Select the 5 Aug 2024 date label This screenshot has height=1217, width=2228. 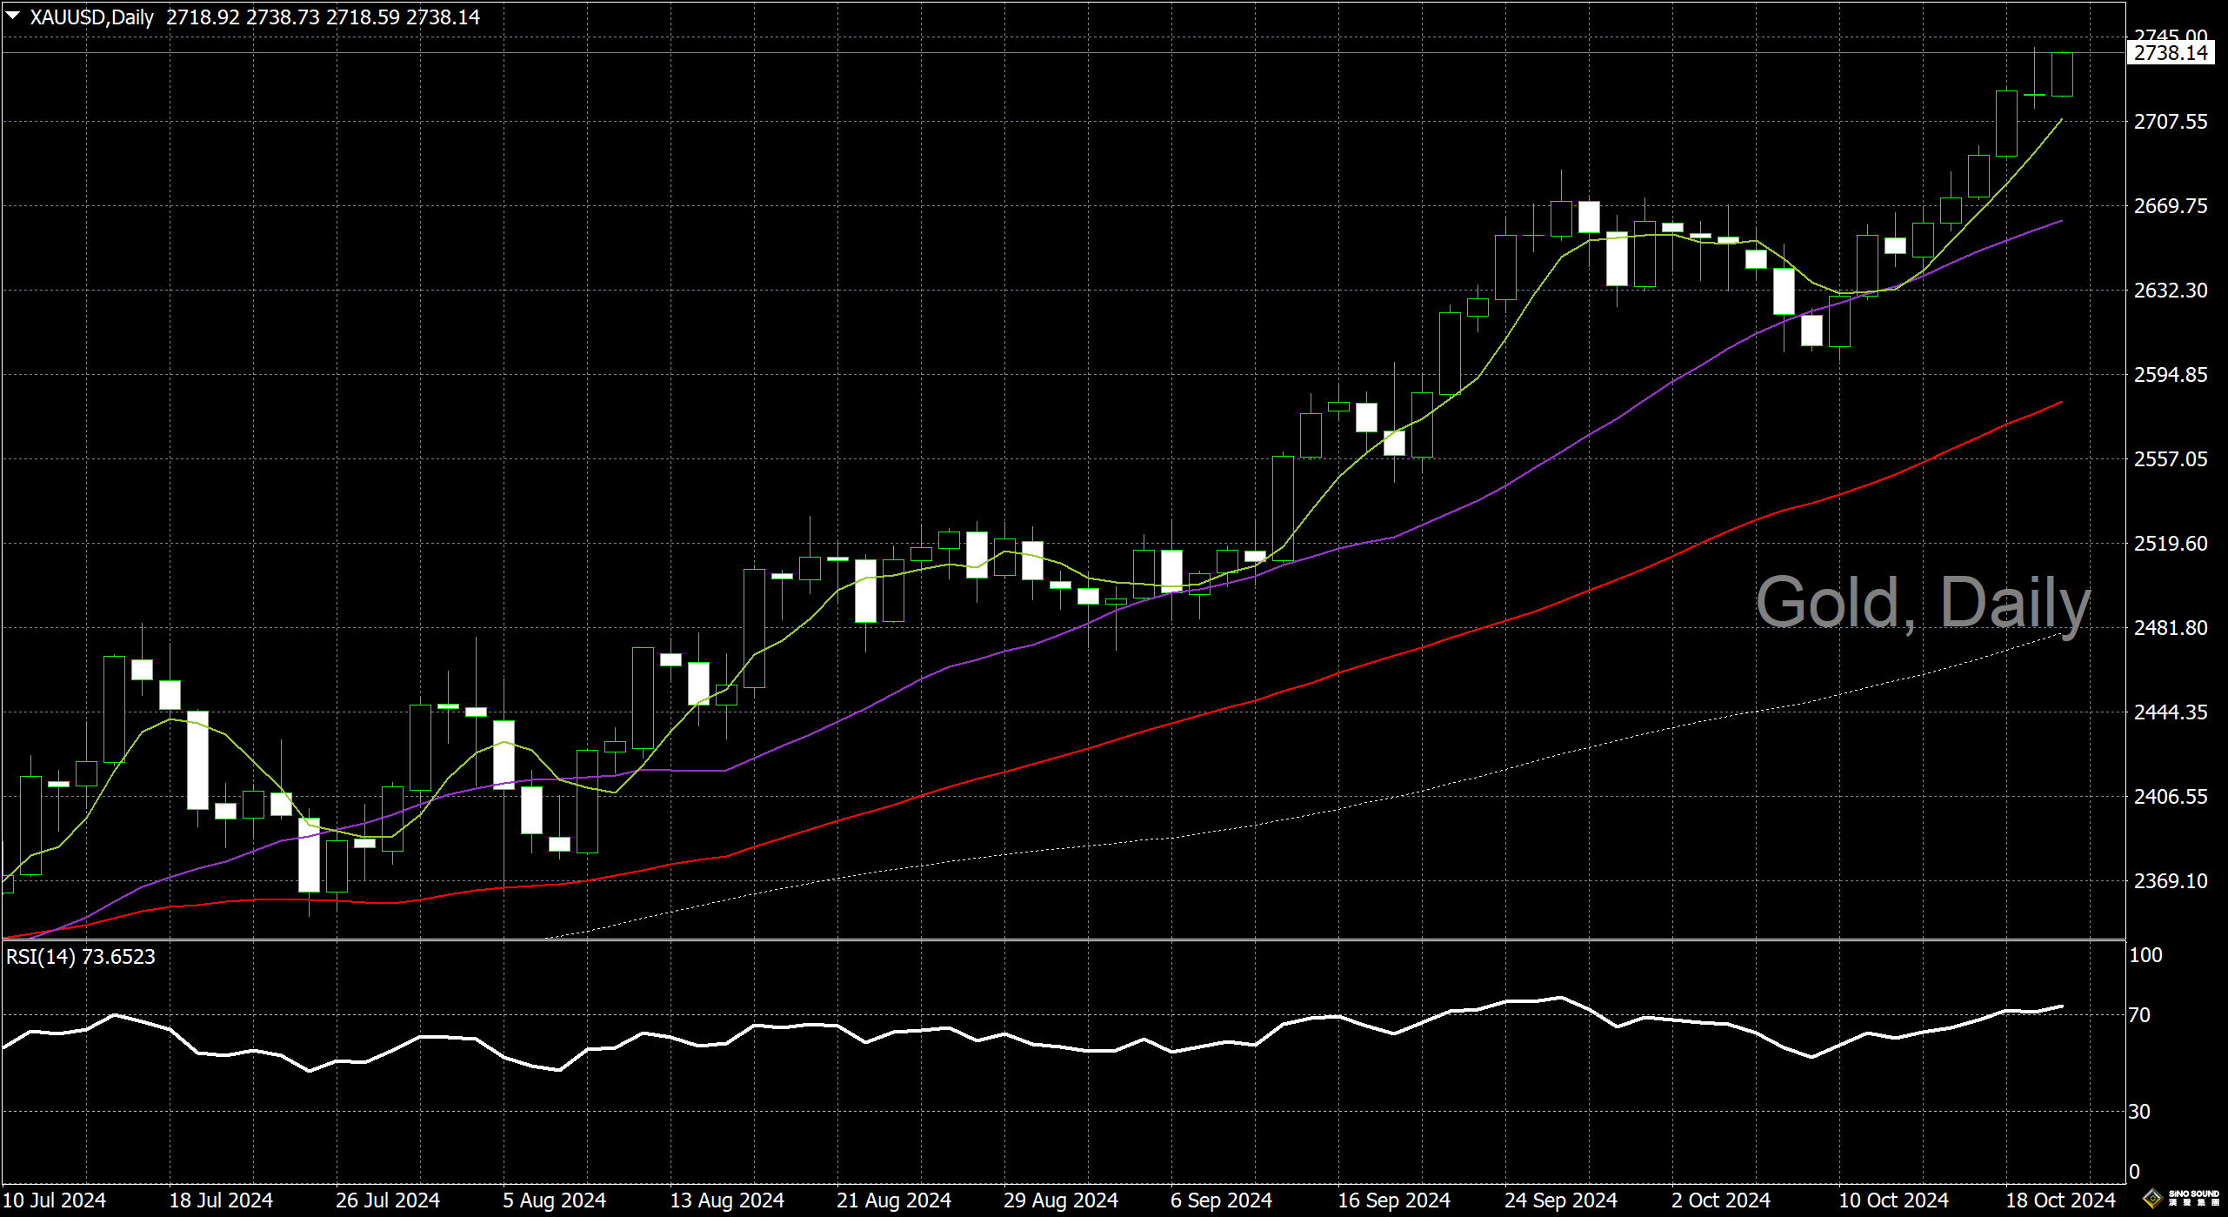(554, 1200)
